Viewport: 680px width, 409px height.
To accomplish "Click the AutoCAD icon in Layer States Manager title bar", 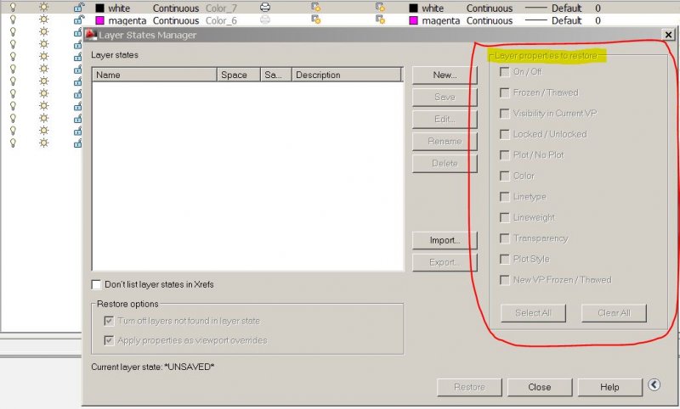I will point(90,34).
